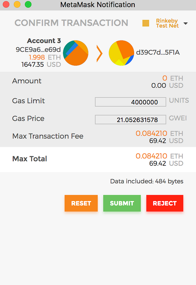The width and height of the screenshot is (196, 285).
Task: Click the RESET button
Action: tap(81, 203)
